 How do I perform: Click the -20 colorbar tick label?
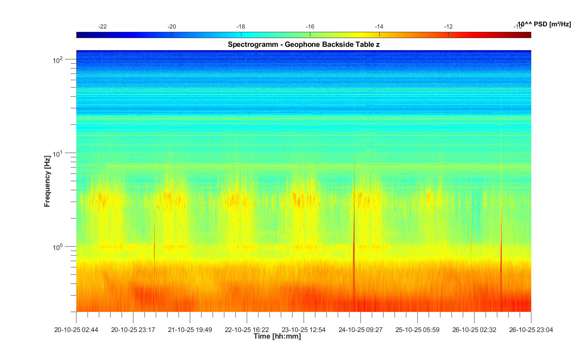172,27
